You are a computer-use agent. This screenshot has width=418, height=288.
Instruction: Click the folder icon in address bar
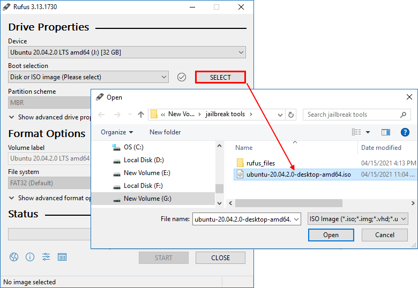coord(154,114)
